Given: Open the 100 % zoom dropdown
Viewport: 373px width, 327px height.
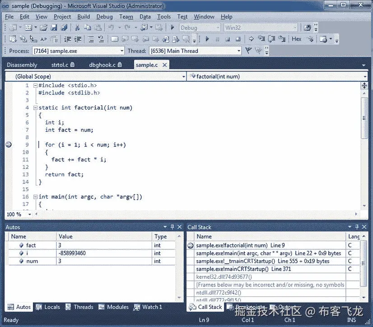Looking at the screenshot, I should (x=29, y=214).
